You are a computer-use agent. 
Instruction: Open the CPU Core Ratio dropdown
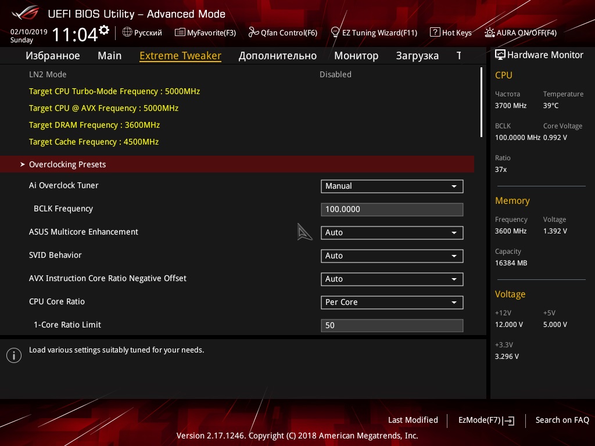pyautogui.click(x=392, y=302)
